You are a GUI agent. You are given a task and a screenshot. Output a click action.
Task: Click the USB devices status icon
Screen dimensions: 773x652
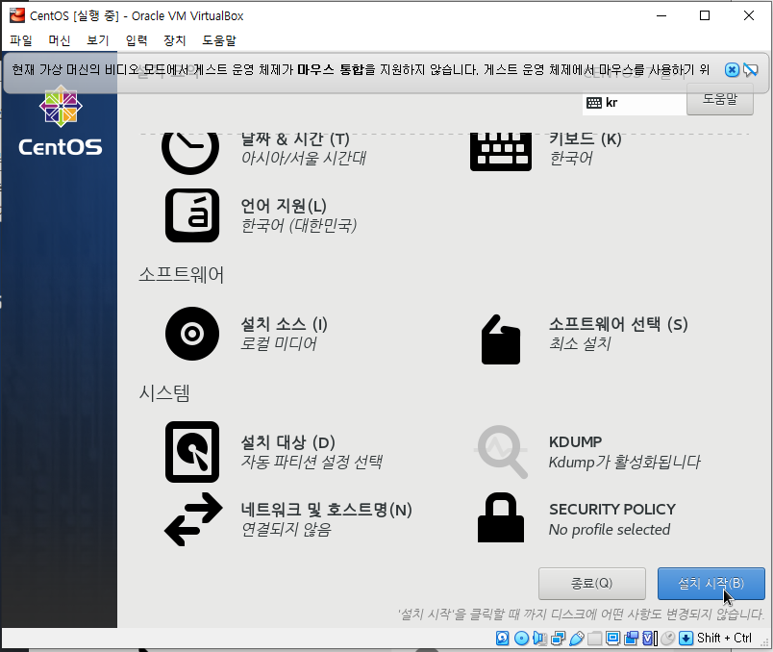(x=576, y=639)
